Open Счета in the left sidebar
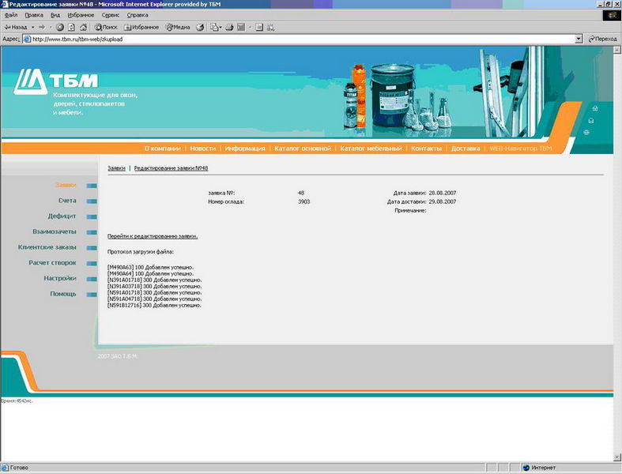 (67, 201)
